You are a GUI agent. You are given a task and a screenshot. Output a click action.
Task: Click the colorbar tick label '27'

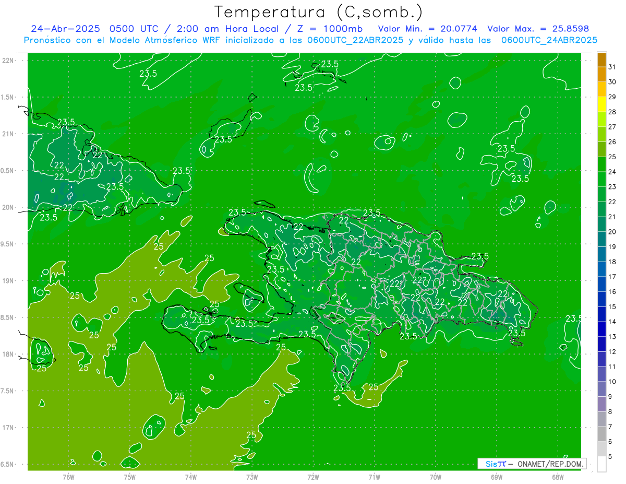612,127
